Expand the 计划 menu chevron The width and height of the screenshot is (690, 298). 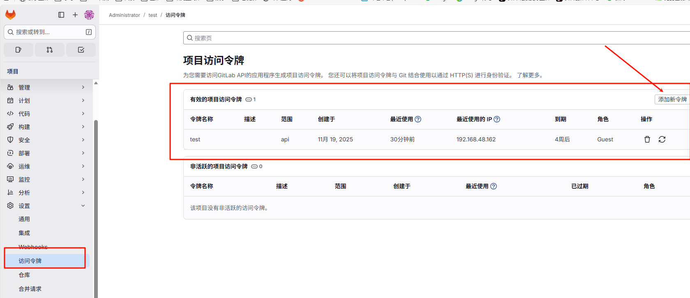(83, 100)
